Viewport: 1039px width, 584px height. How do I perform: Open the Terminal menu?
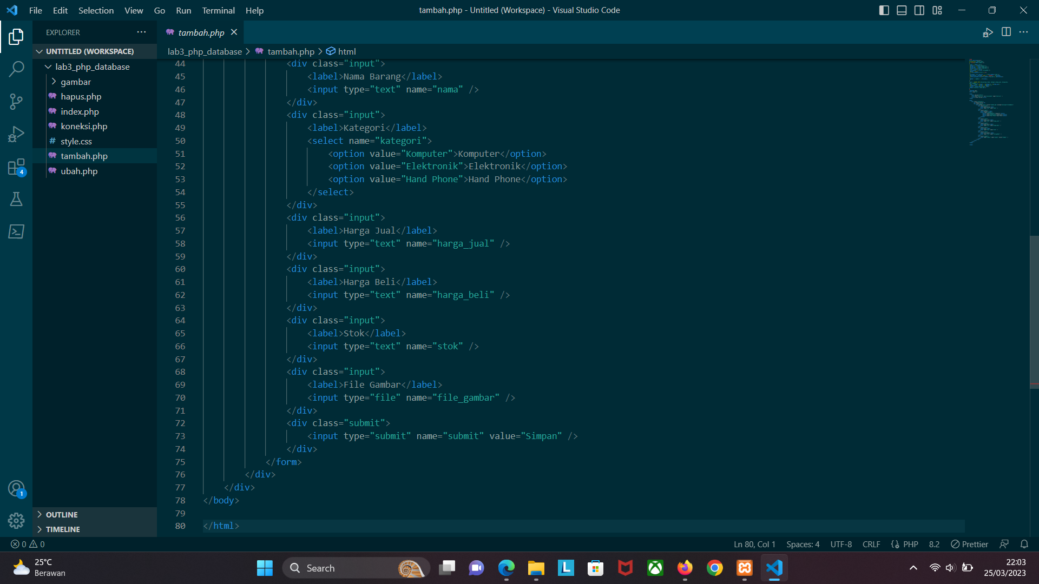(218, 10)
